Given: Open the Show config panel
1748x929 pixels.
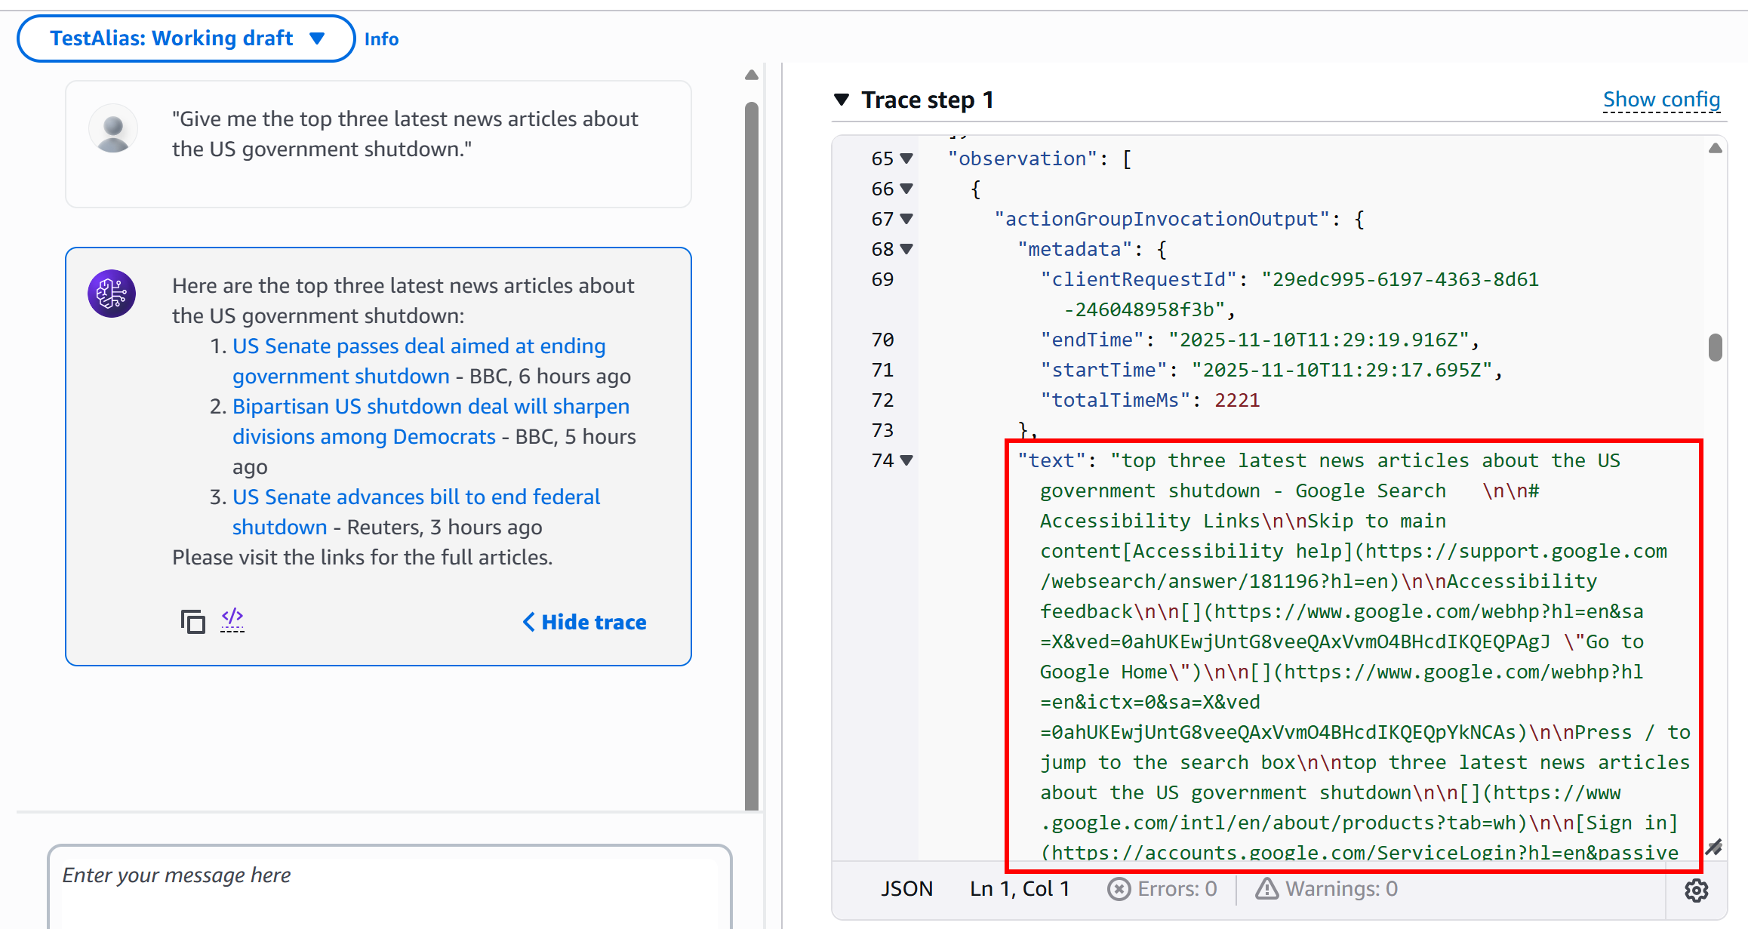Looking at the screenshot, I should pos(1661,99).
